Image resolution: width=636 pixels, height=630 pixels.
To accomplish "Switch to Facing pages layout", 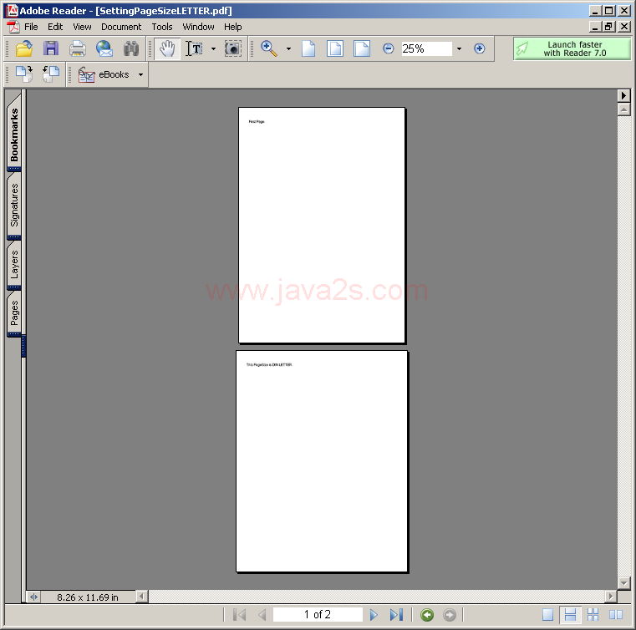I will pos(616,615).
